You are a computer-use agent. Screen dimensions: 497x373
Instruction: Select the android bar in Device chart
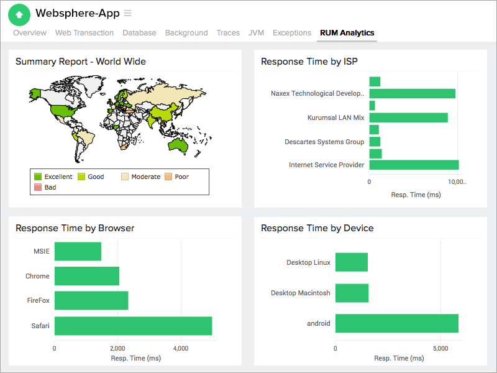click(396, 323)
